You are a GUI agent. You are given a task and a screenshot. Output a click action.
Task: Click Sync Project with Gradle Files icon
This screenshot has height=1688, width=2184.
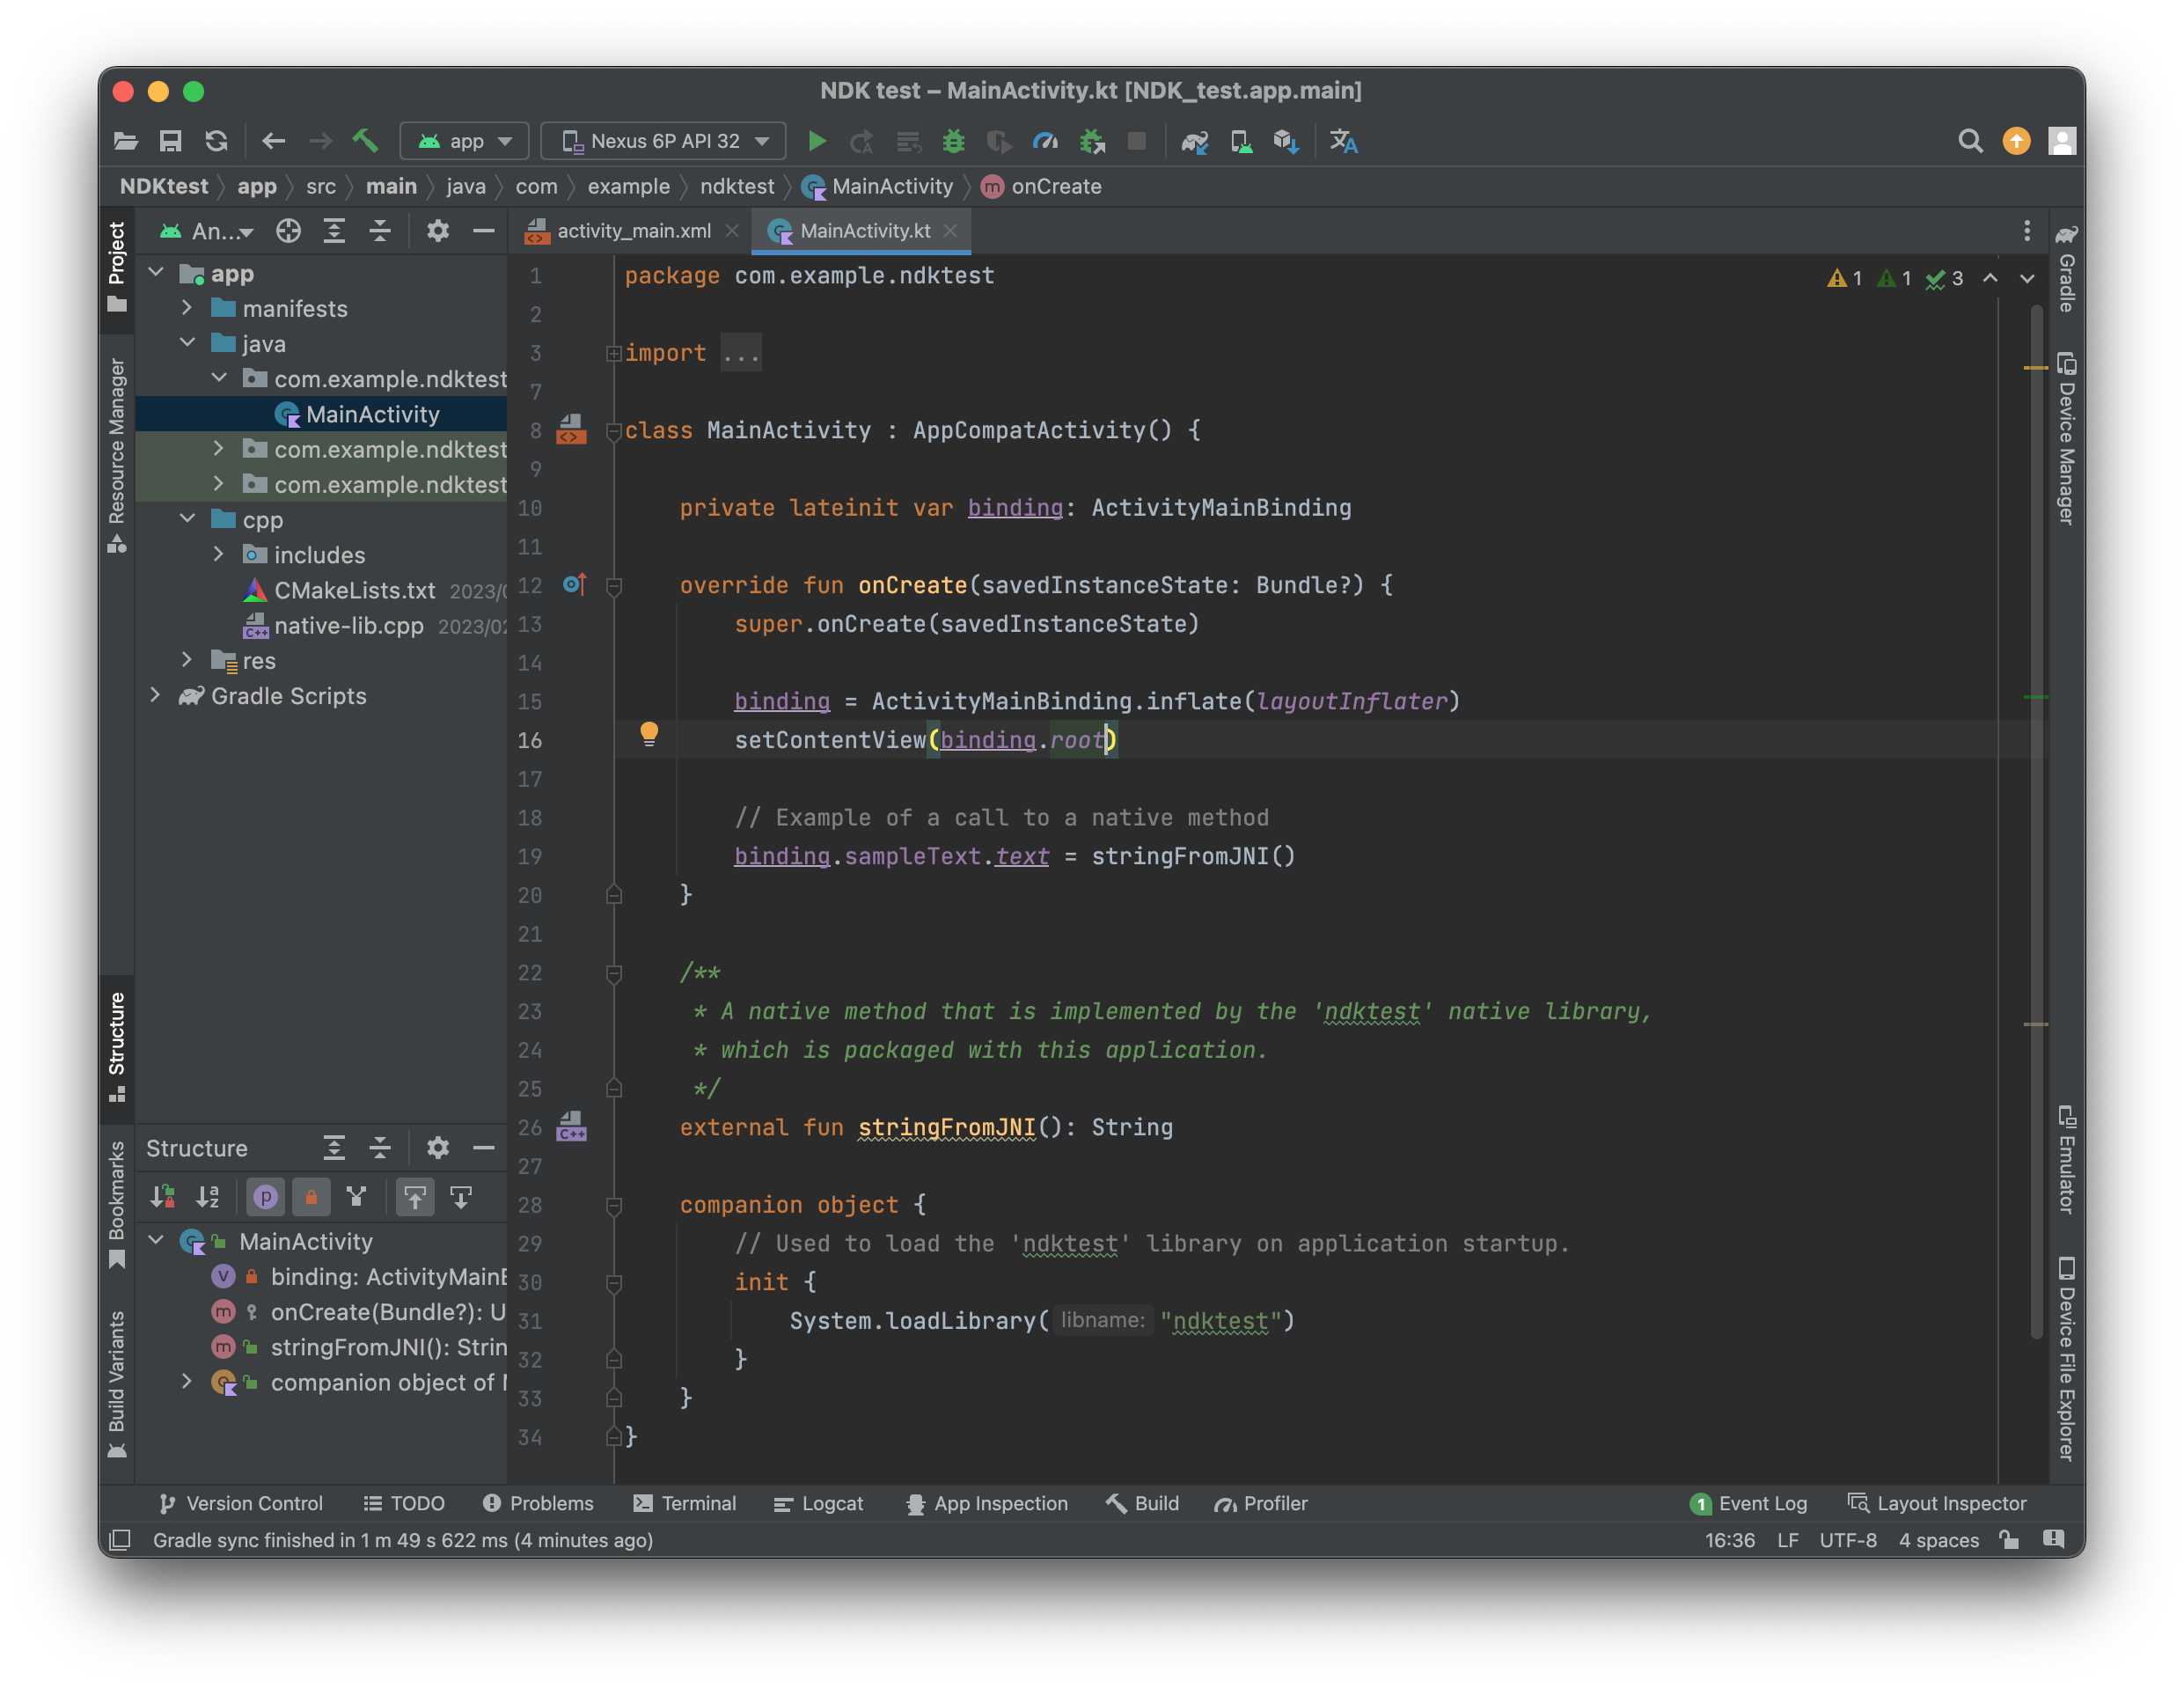pos(1195,141)
